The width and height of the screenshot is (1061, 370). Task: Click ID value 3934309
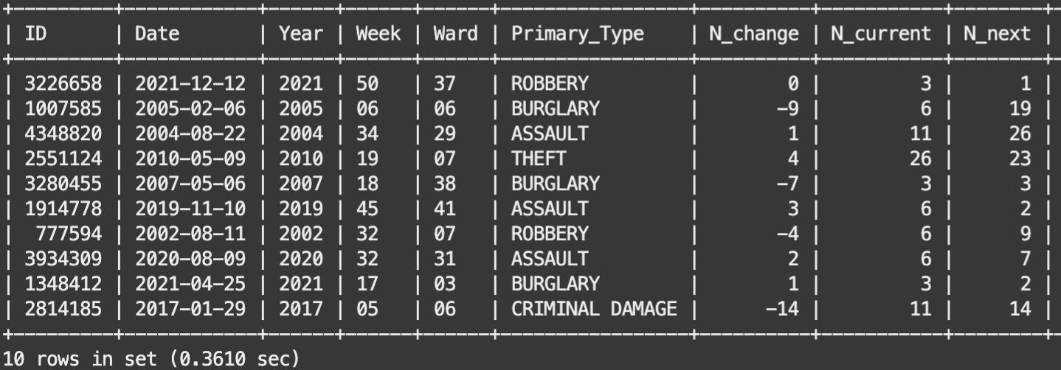pos(63,259)
